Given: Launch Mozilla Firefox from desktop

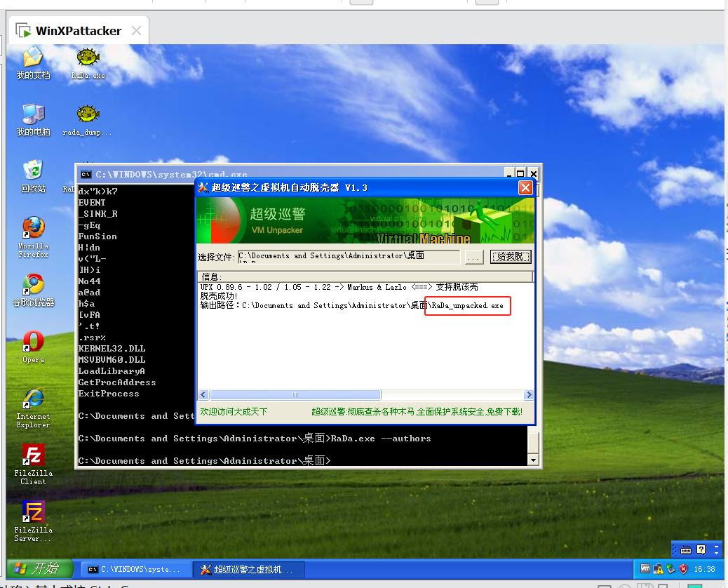Looking at the screenshot, I should pos(33,237).
